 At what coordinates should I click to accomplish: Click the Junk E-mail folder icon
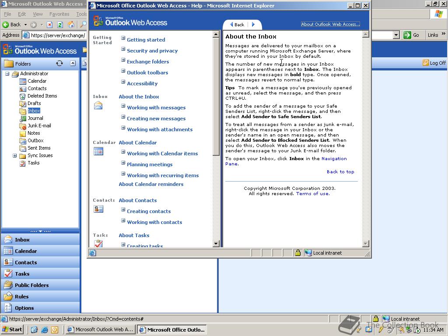23,126
